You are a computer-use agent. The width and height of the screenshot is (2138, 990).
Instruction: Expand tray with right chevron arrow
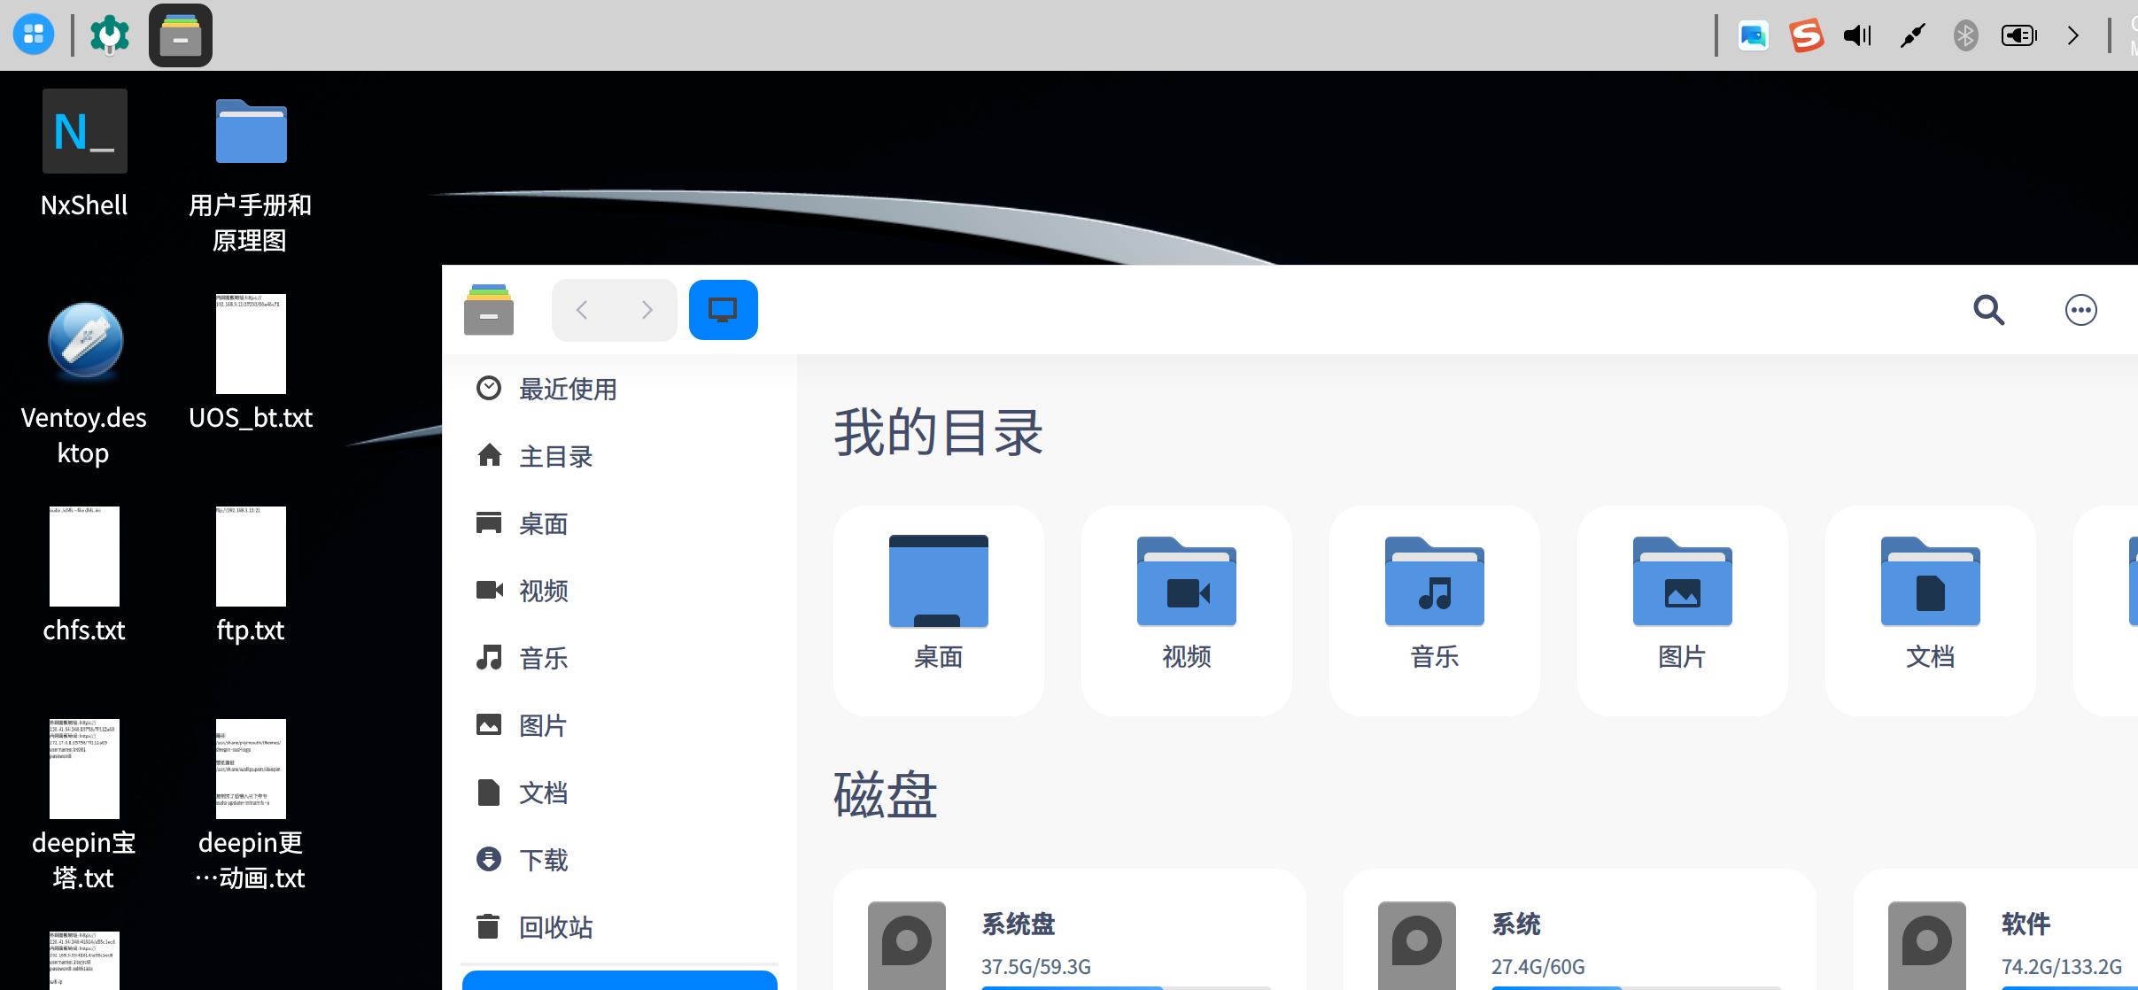(2072, 35)
